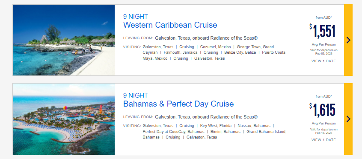
Task: Click the $1,551 price figure
Action: 322,31
